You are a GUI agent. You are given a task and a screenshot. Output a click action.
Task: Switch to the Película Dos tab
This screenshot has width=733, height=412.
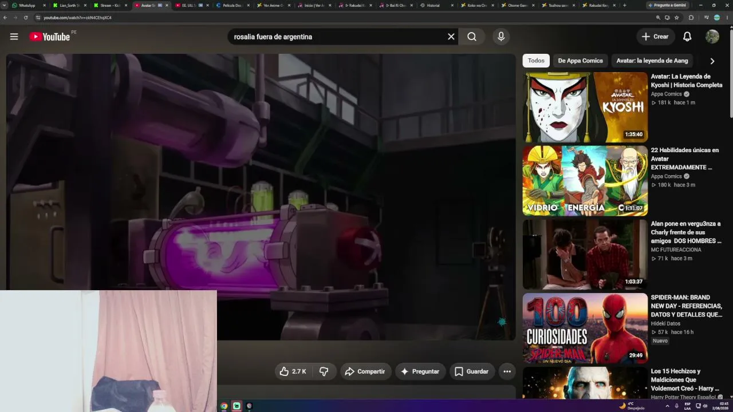234,5
